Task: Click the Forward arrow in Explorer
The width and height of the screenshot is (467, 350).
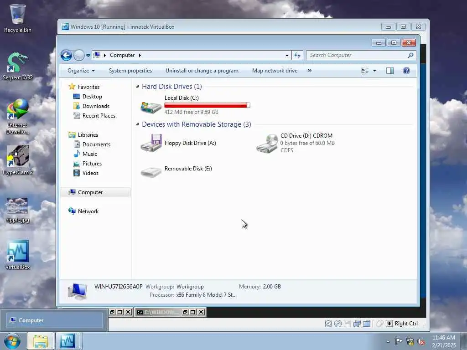Action: [79, 55]
